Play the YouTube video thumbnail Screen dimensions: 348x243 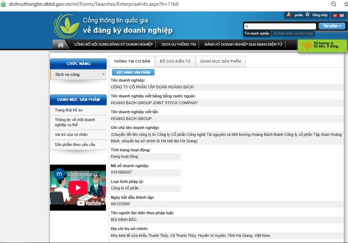pos(78,188)
